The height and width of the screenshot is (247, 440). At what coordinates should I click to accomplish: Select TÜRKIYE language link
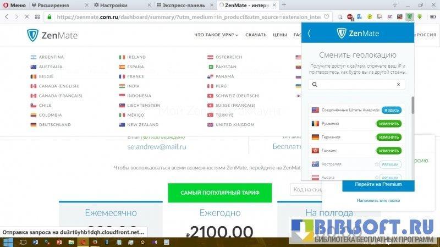tap(221, 115)
